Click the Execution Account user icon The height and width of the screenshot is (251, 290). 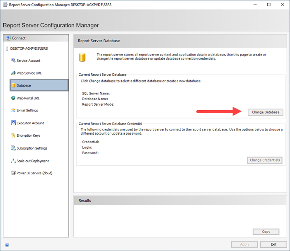click(x=13, y=123)
